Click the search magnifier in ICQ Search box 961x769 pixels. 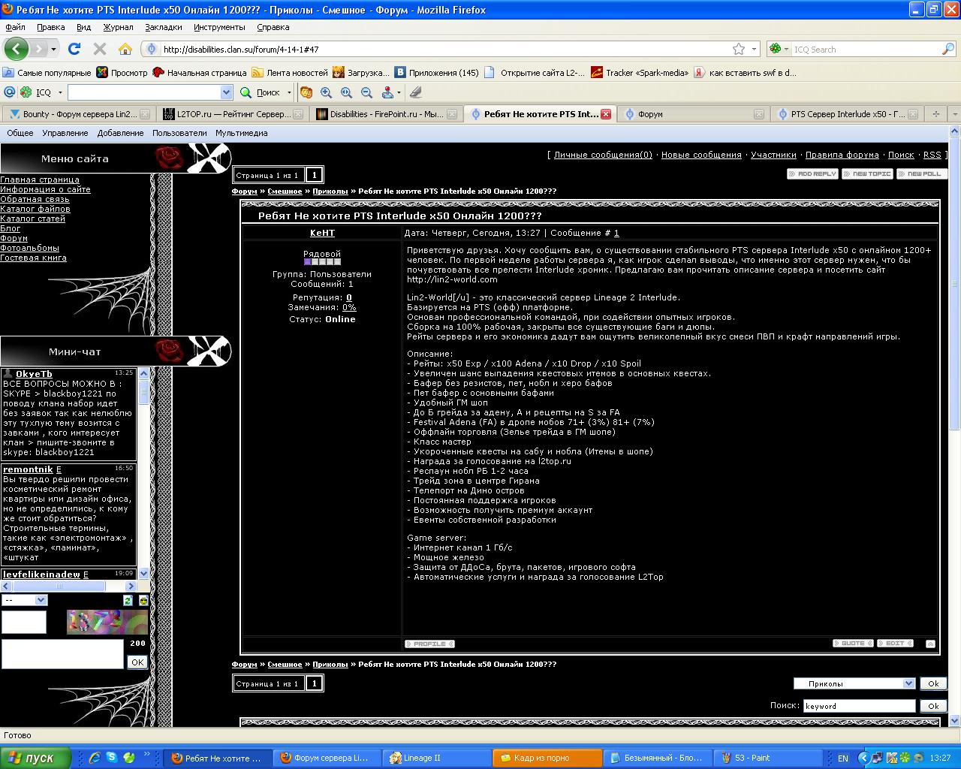pos(948,49)
